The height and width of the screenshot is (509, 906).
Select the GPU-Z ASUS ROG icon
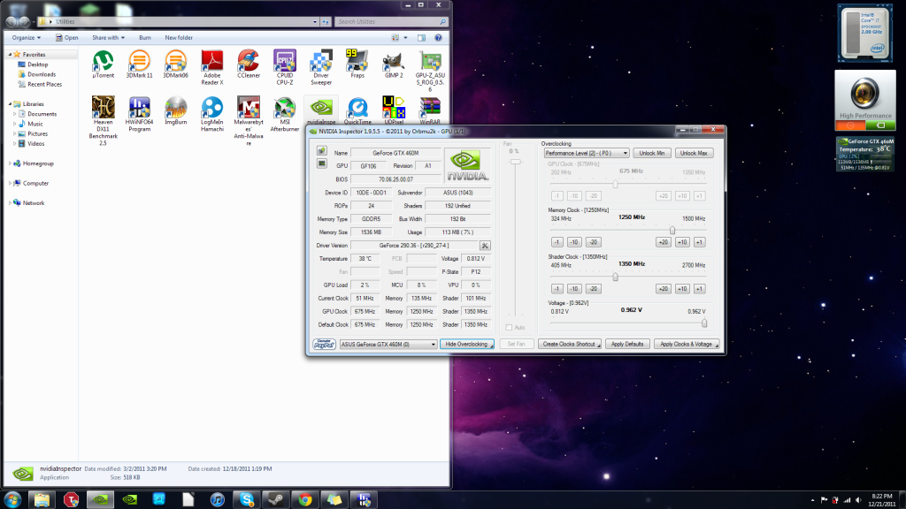click(x=431, y=71)
